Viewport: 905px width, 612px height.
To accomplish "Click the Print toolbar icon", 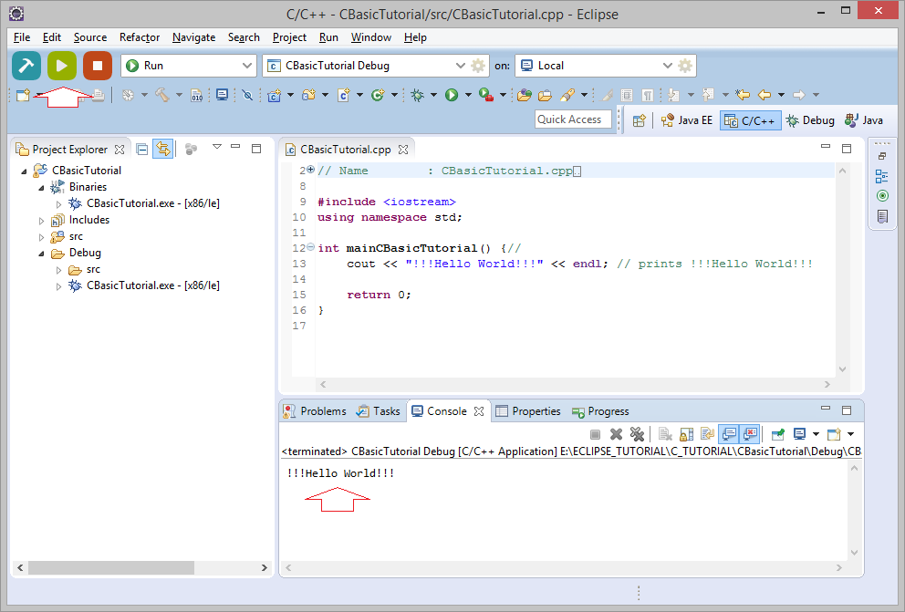I will [x=99, y=95].
